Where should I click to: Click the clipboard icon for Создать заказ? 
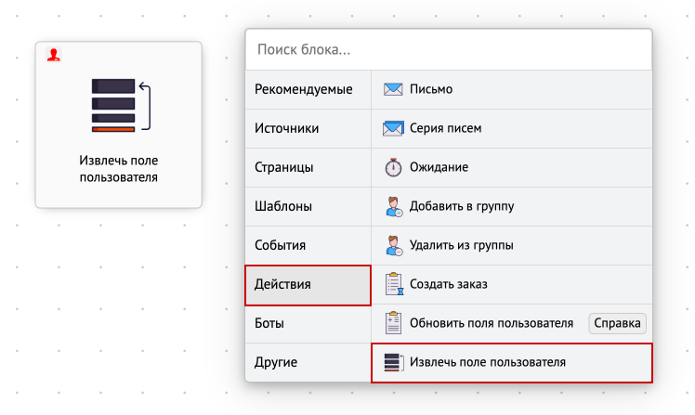pyautogui.click(x=394, y=284)
